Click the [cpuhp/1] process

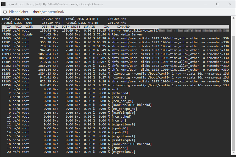click(x=120, y=132)
